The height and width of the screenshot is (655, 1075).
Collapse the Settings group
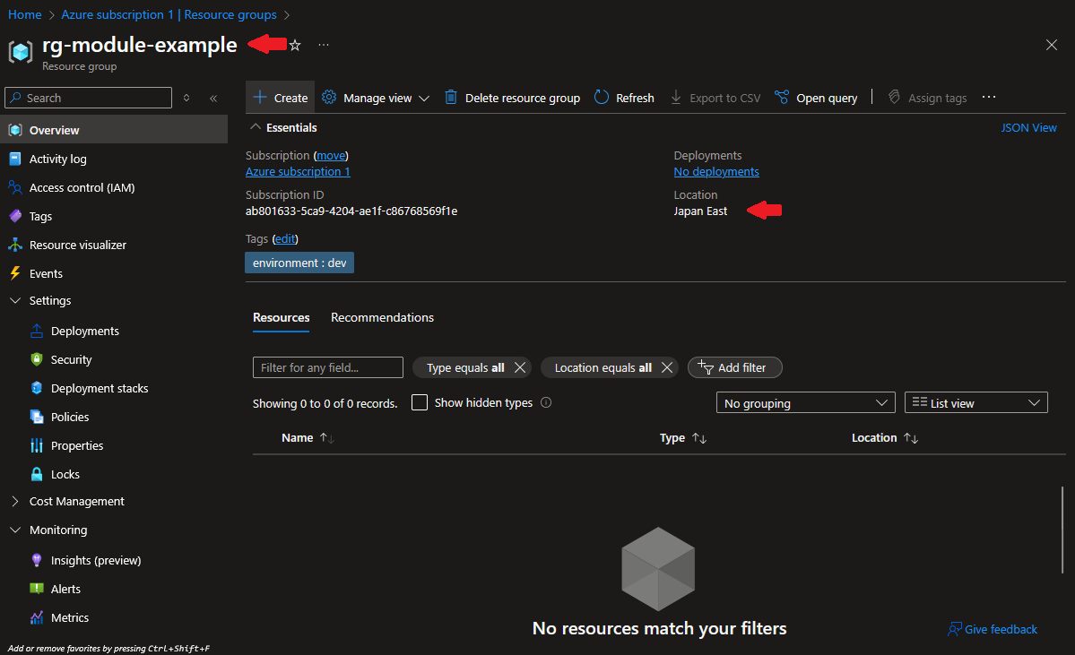click(15, 301)
